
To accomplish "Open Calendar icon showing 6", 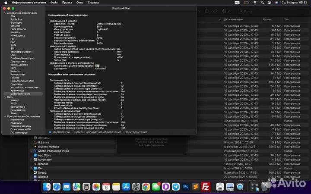I will (106, 187).
